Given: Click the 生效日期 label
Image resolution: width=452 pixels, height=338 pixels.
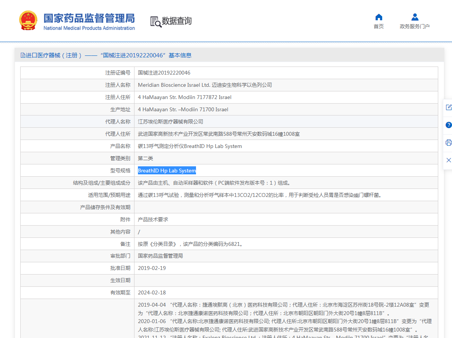Looking at the screenshot, I should coord(120,280).
